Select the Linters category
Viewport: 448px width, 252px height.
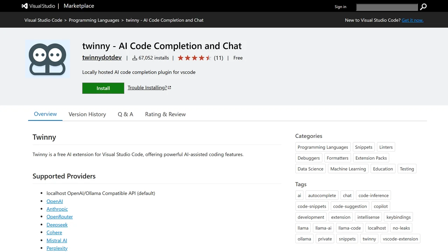coord(386,147)
